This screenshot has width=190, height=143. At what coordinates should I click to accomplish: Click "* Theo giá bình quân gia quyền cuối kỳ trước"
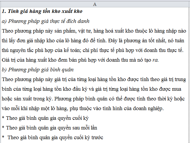click(x=53, y=137)
